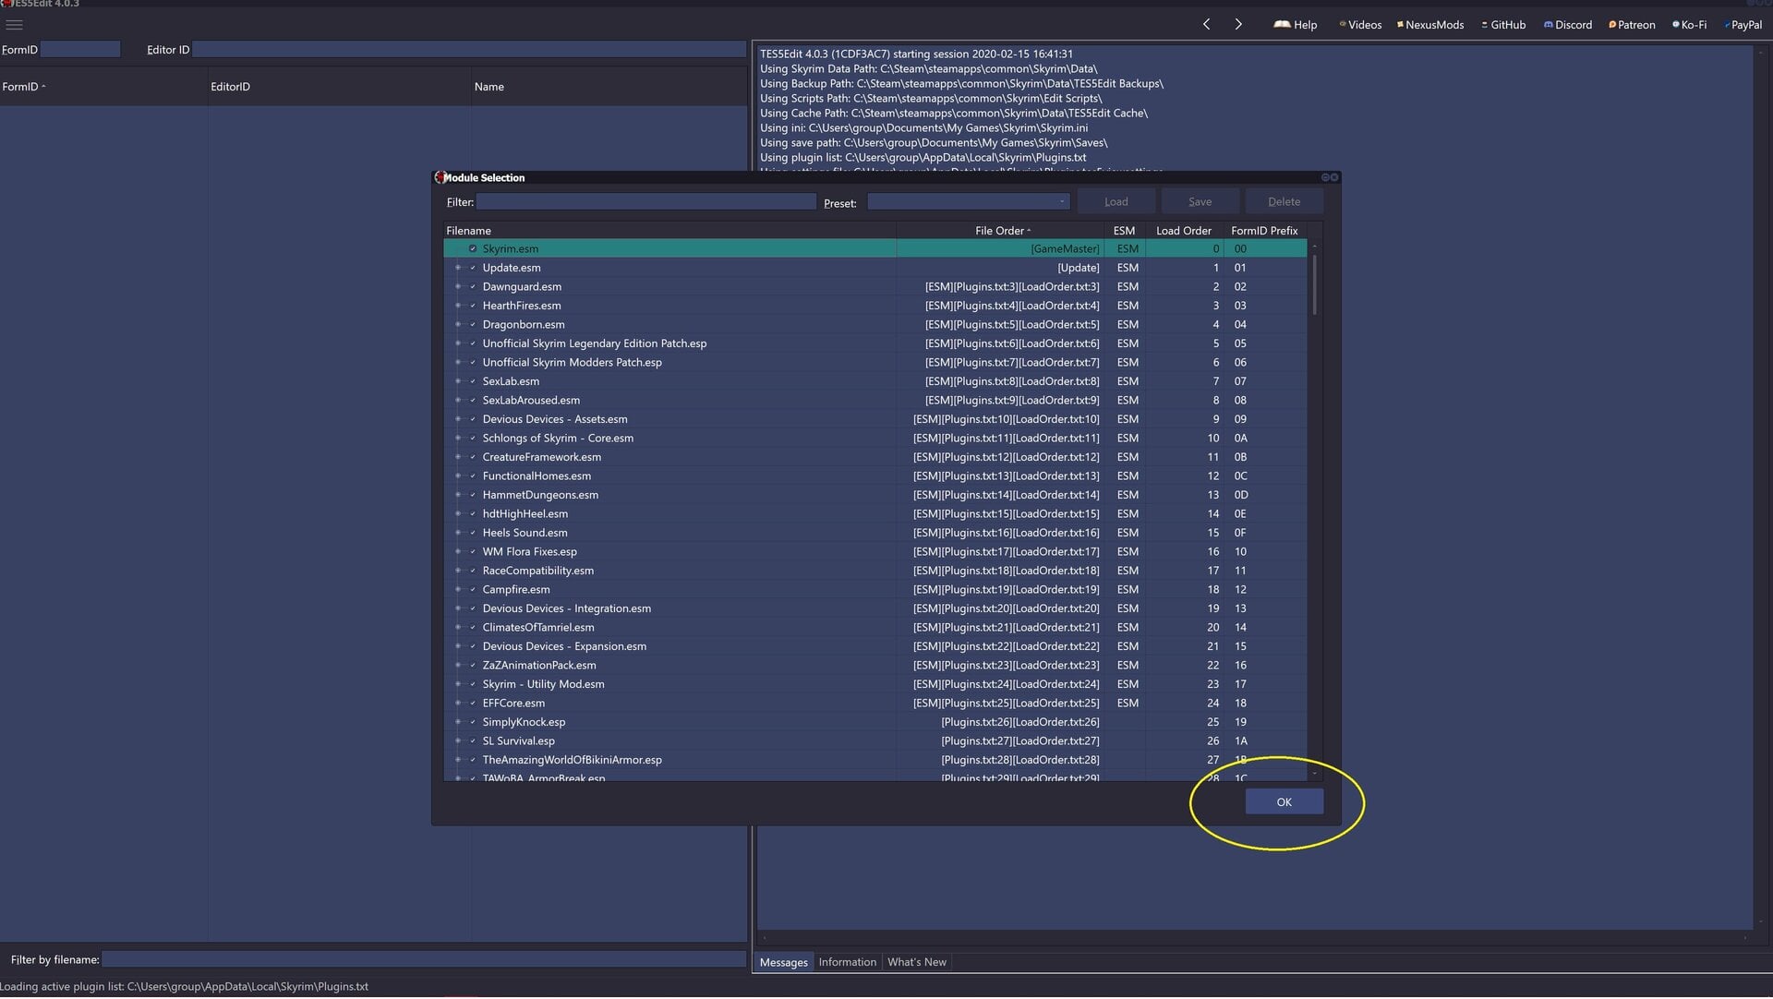Uncheck HearthFires.esm module
Image resolution: width=1773 pixels, height=999 pixels.
point(473,306)
